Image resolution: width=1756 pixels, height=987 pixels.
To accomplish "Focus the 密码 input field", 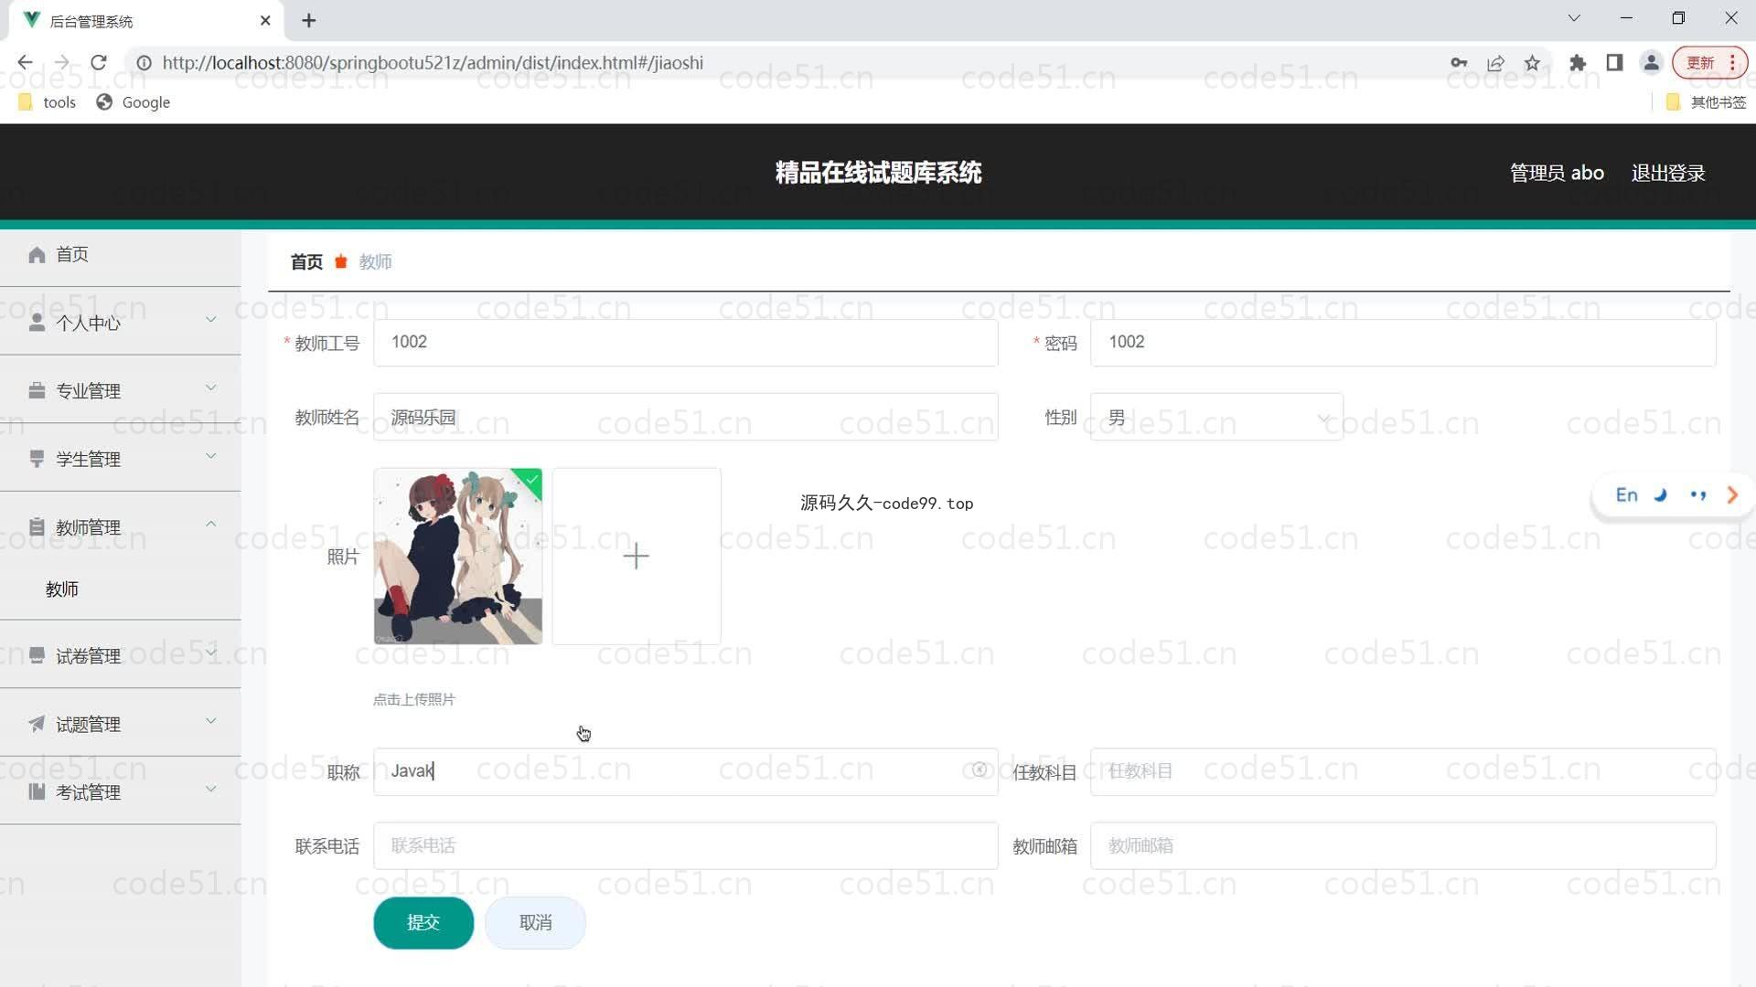I will point(1403,343).
